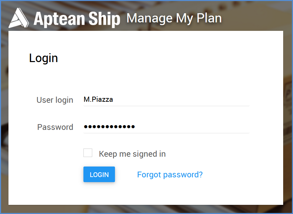Viewport: 293px width, 214px height.
Task: Click the Password field label
Action: [x=55, y=127]
